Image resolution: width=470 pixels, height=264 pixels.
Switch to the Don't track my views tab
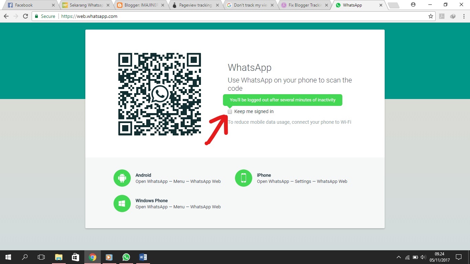pos(249,5)
